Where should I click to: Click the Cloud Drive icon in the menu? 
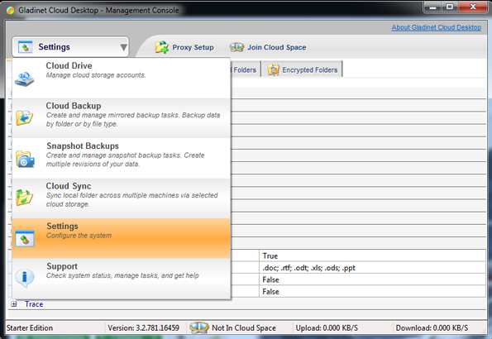point(25,79)
